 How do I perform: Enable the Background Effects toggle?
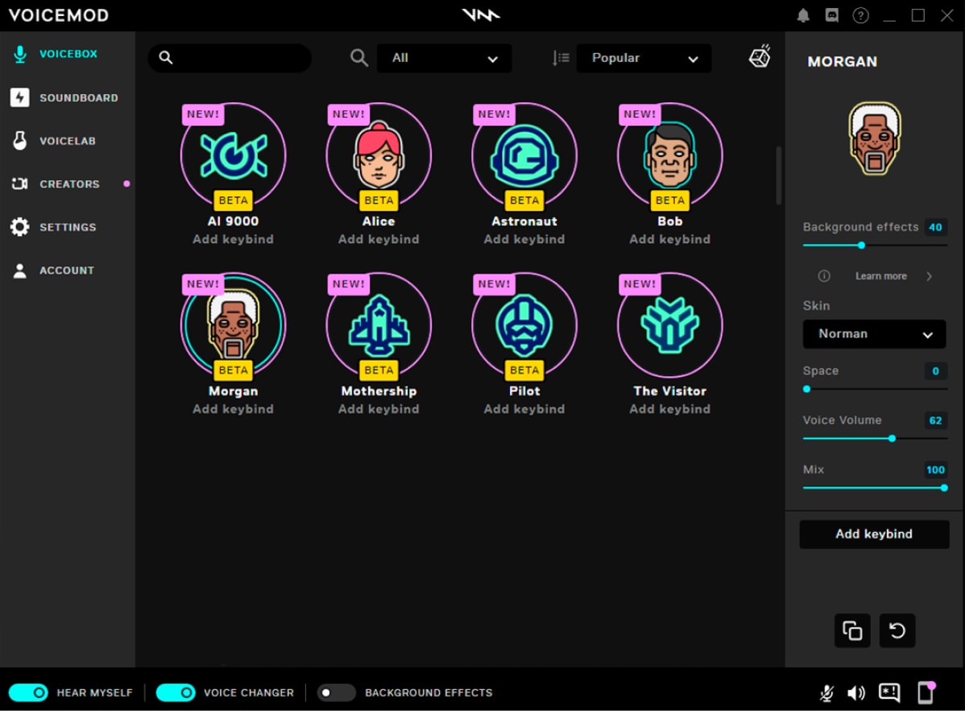[336, 692]
